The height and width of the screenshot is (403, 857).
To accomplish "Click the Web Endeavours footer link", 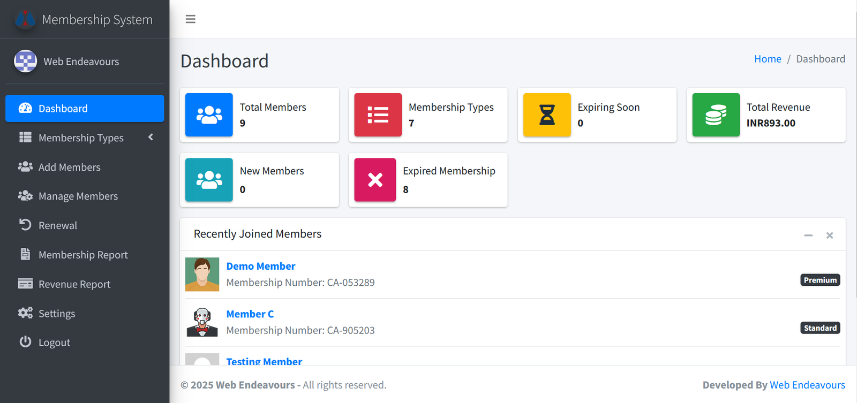I will pyautogui.click(x=807, y=385).
